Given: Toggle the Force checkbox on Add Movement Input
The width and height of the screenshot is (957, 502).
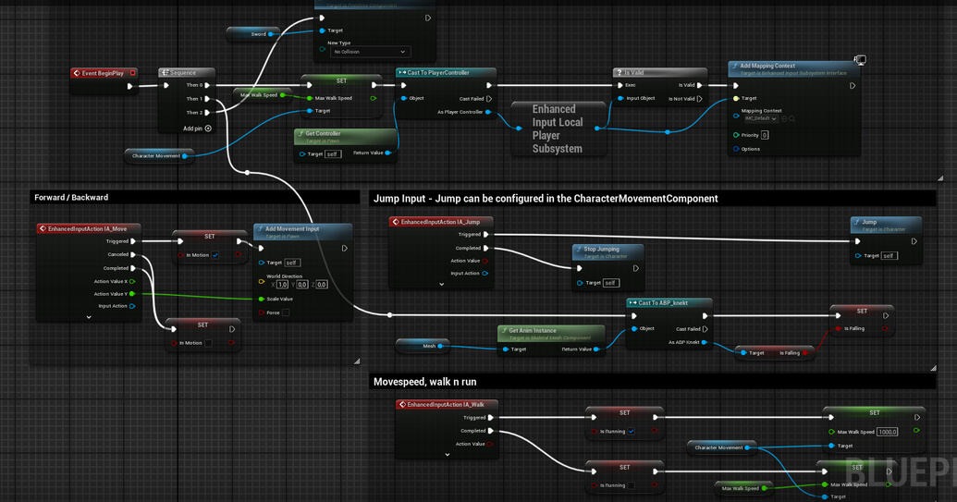Looking at the screenshot, I should (286, 312).
